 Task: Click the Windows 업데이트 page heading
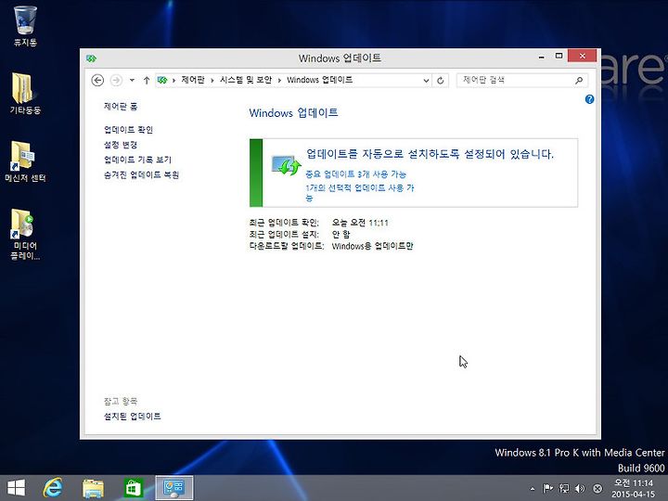[293, 113]
